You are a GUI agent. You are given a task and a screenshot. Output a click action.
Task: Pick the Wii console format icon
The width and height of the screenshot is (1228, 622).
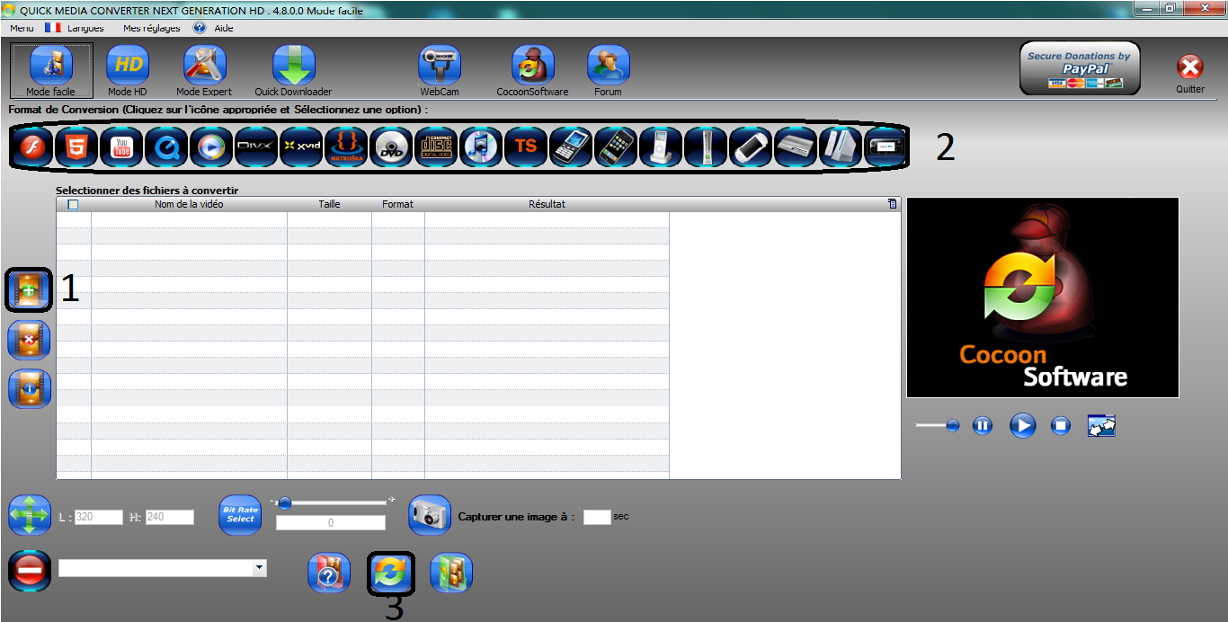841,146
